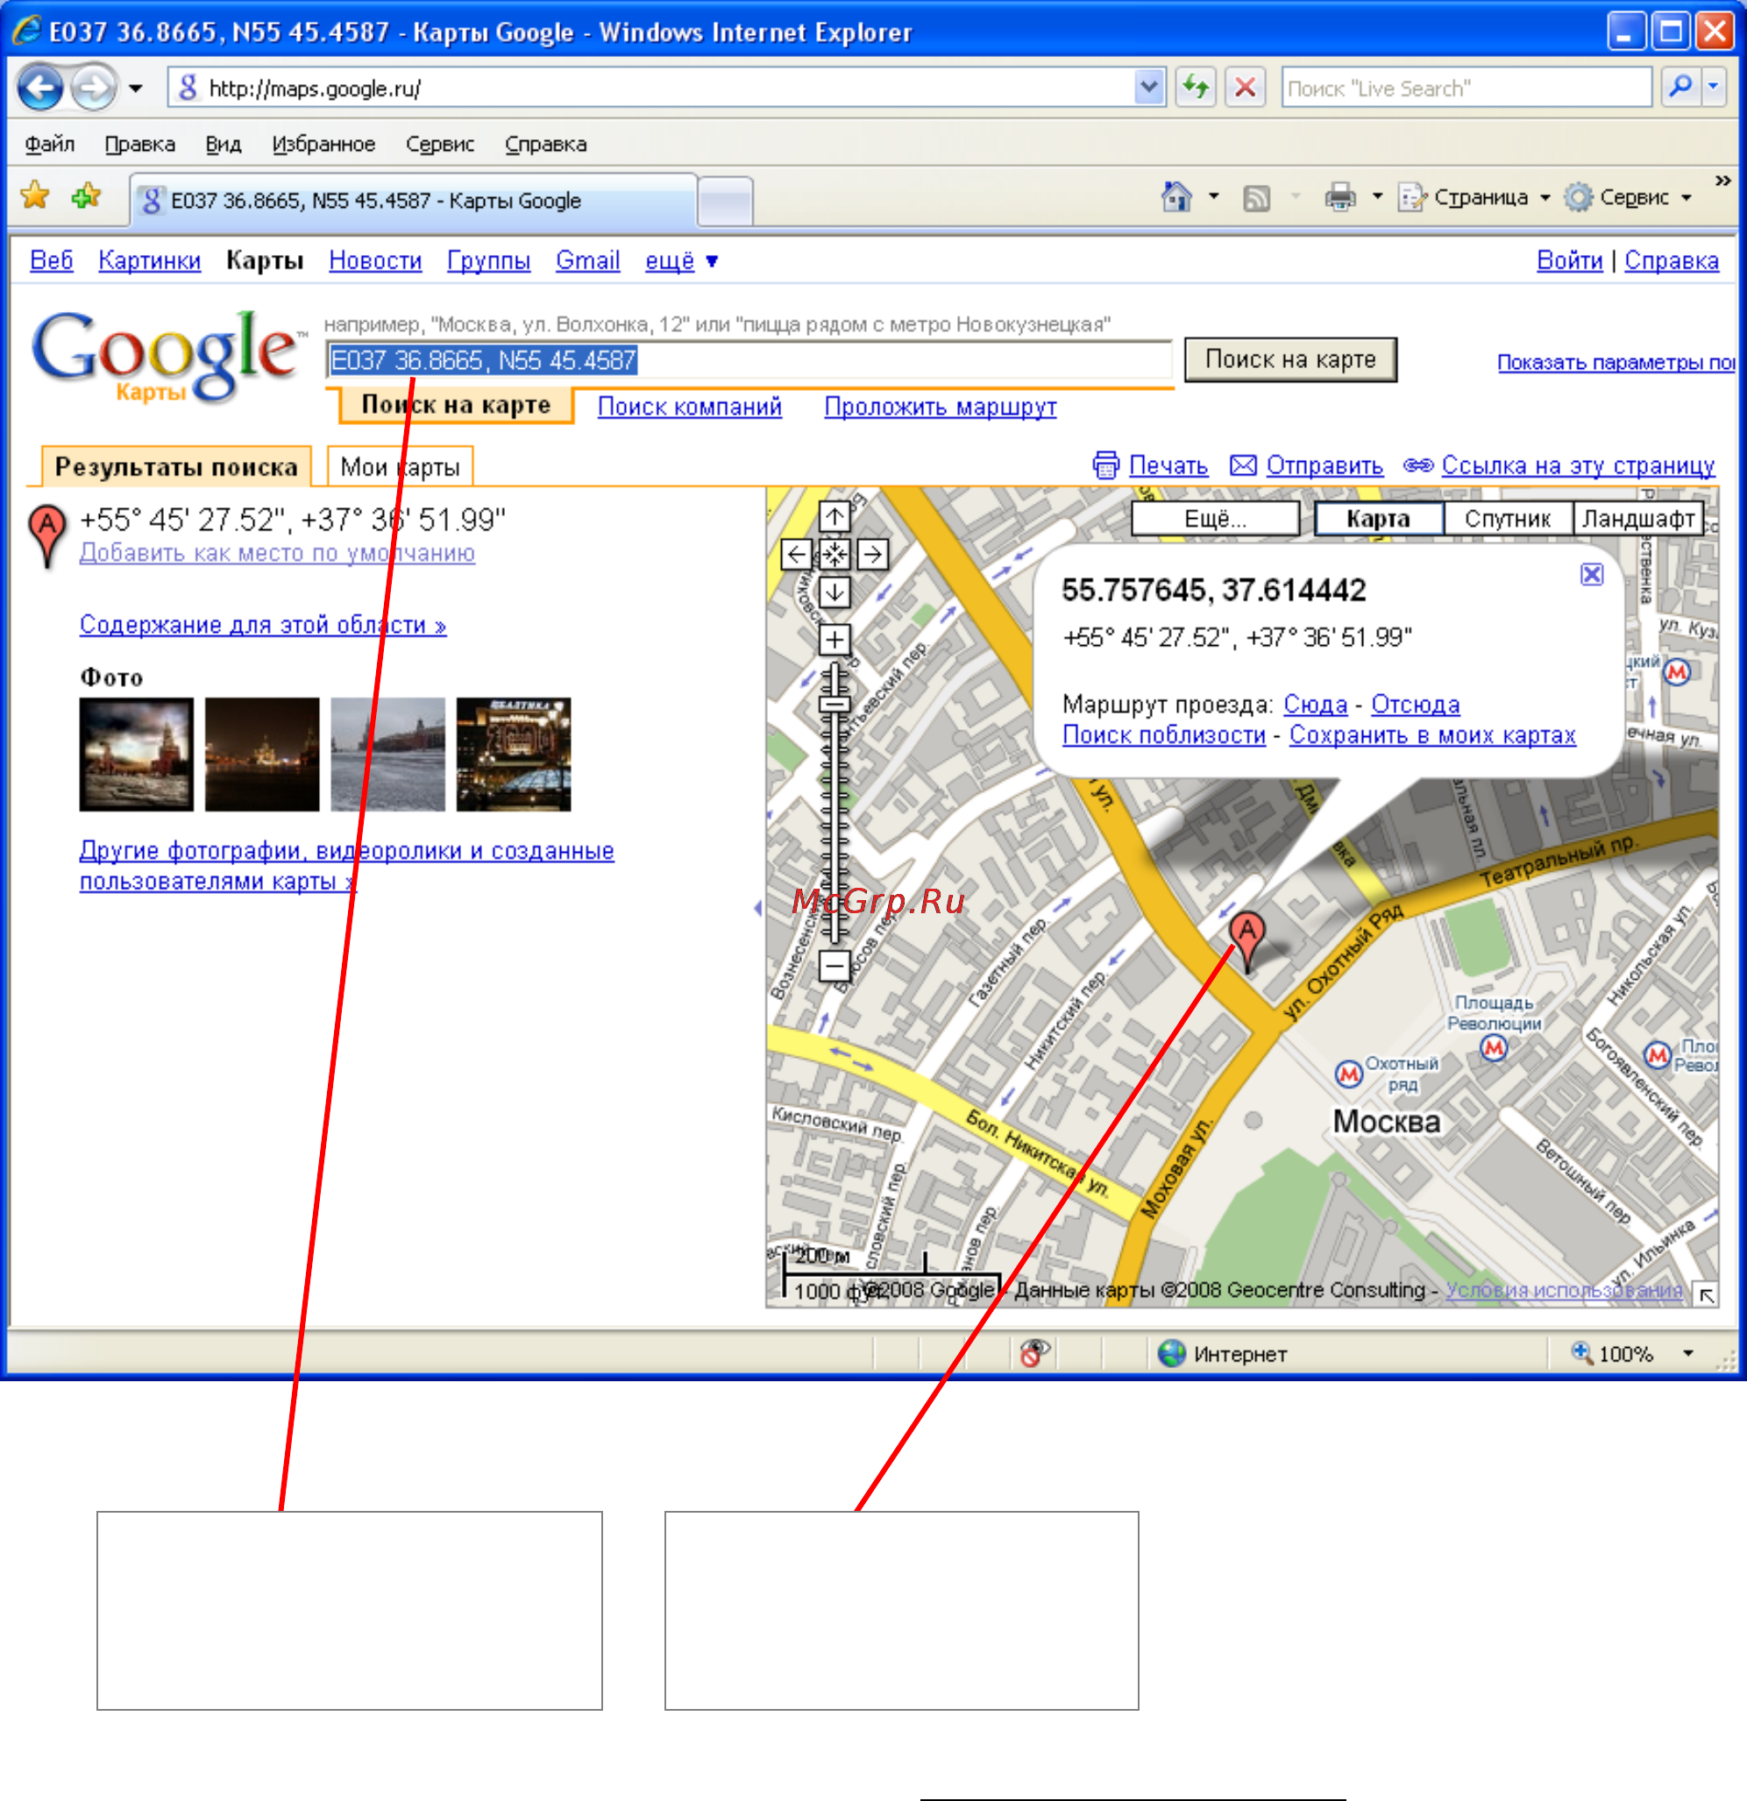The height and width of the screenshot is (1801, 1747).
Task: Click the Печать printer icon
Action: [x=1105, y=466]
